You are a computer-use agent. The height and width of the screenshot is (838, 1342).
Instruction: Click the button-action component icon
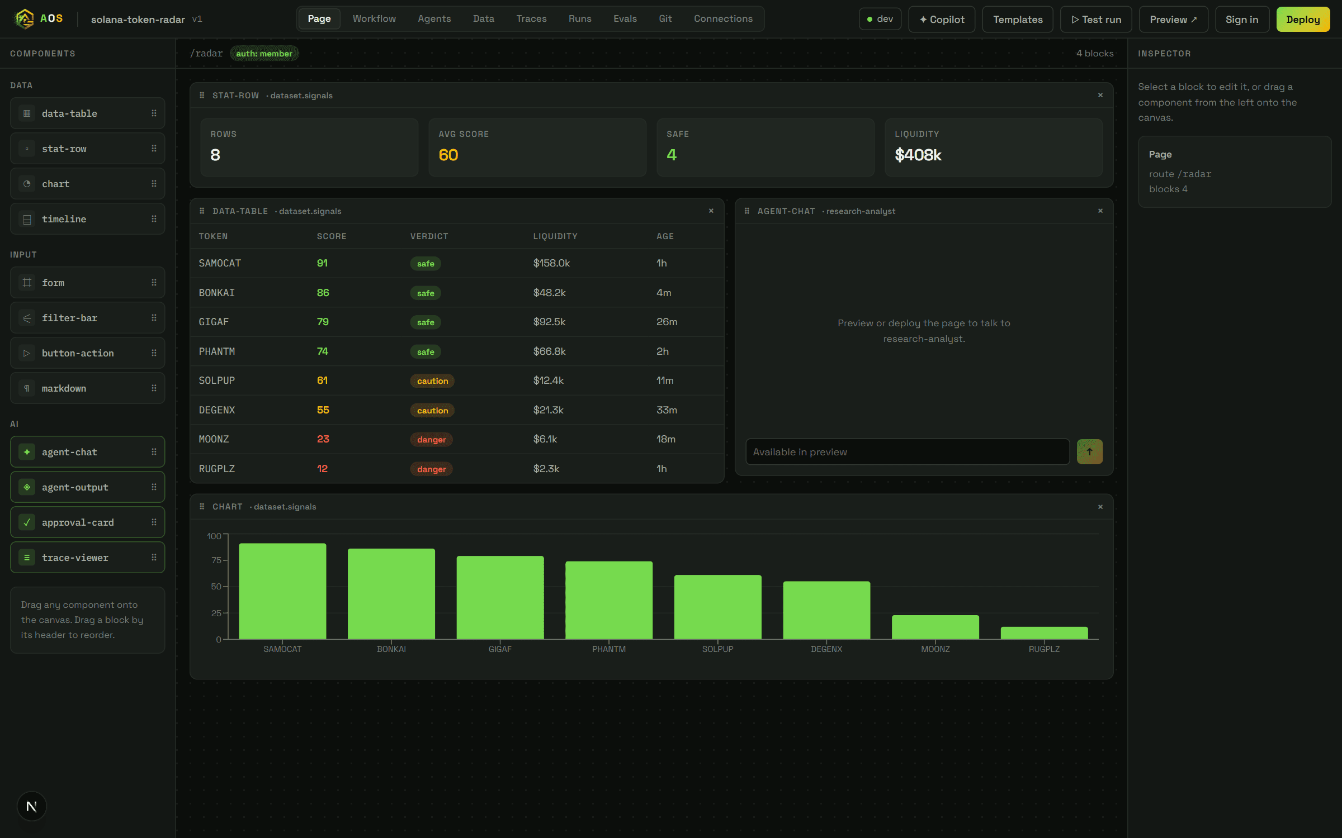point(26,353)
